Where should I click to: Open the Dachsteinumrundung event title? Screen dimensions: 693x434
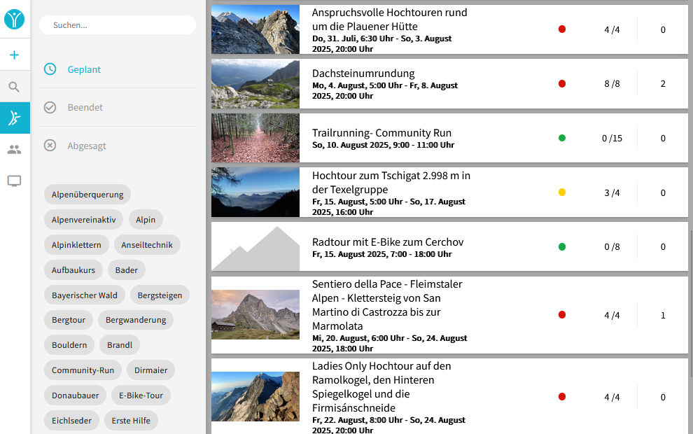tap(363, 73)
